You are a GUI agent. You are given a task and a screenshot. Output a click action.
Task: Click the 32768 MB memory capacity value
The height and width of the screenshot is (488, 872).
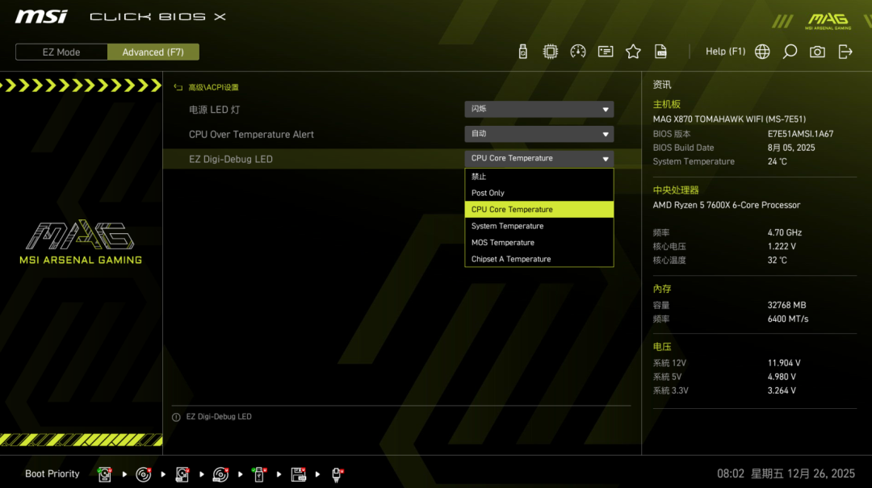click(786, 305)
